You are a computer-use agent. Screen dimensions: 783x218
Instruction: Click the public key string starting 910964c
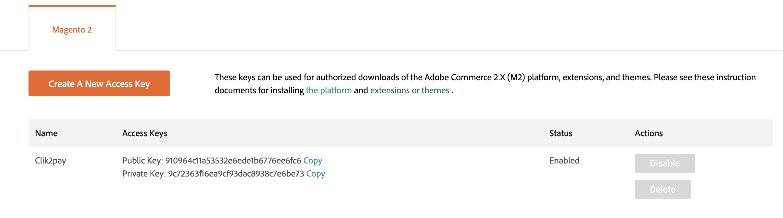click(233, 161)
